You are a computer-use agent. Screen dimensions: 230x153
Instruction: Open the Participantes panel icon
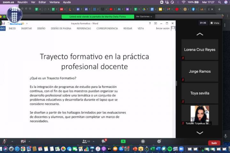click(x=85, y=141)
